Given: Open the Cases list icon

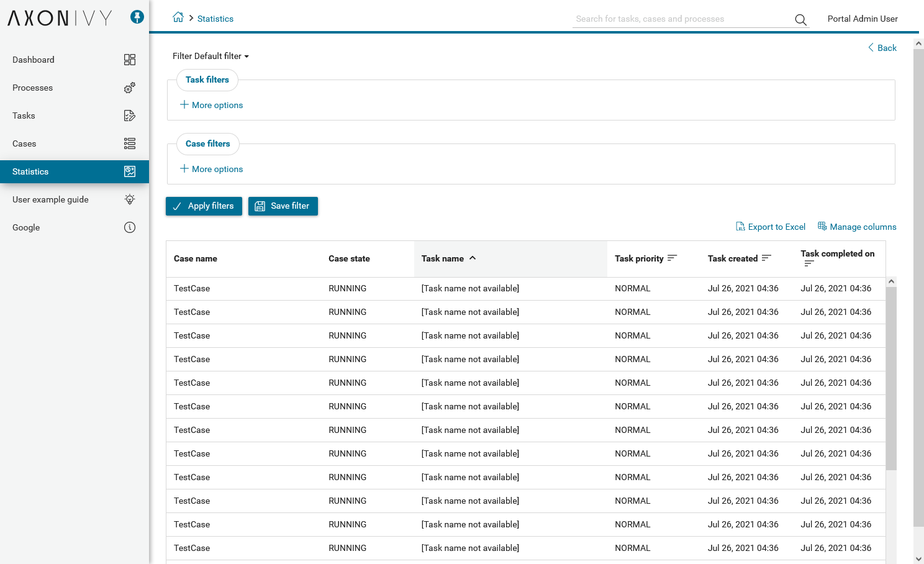Looking at the screenshot, I should pyautogui.click(x=130, y=143).
